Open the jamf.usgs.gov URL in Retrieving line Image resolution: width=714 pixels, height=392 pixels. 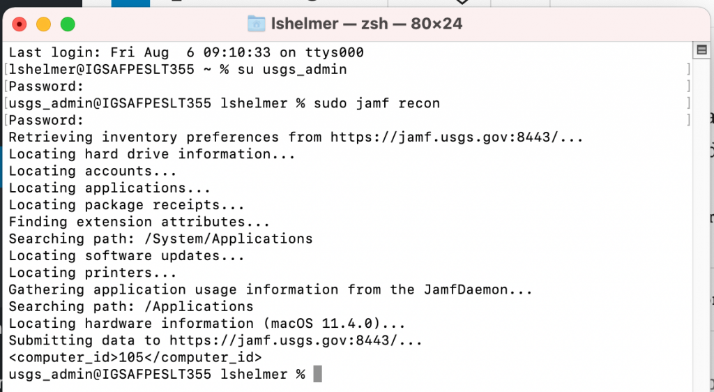click(x=457, y=137)
